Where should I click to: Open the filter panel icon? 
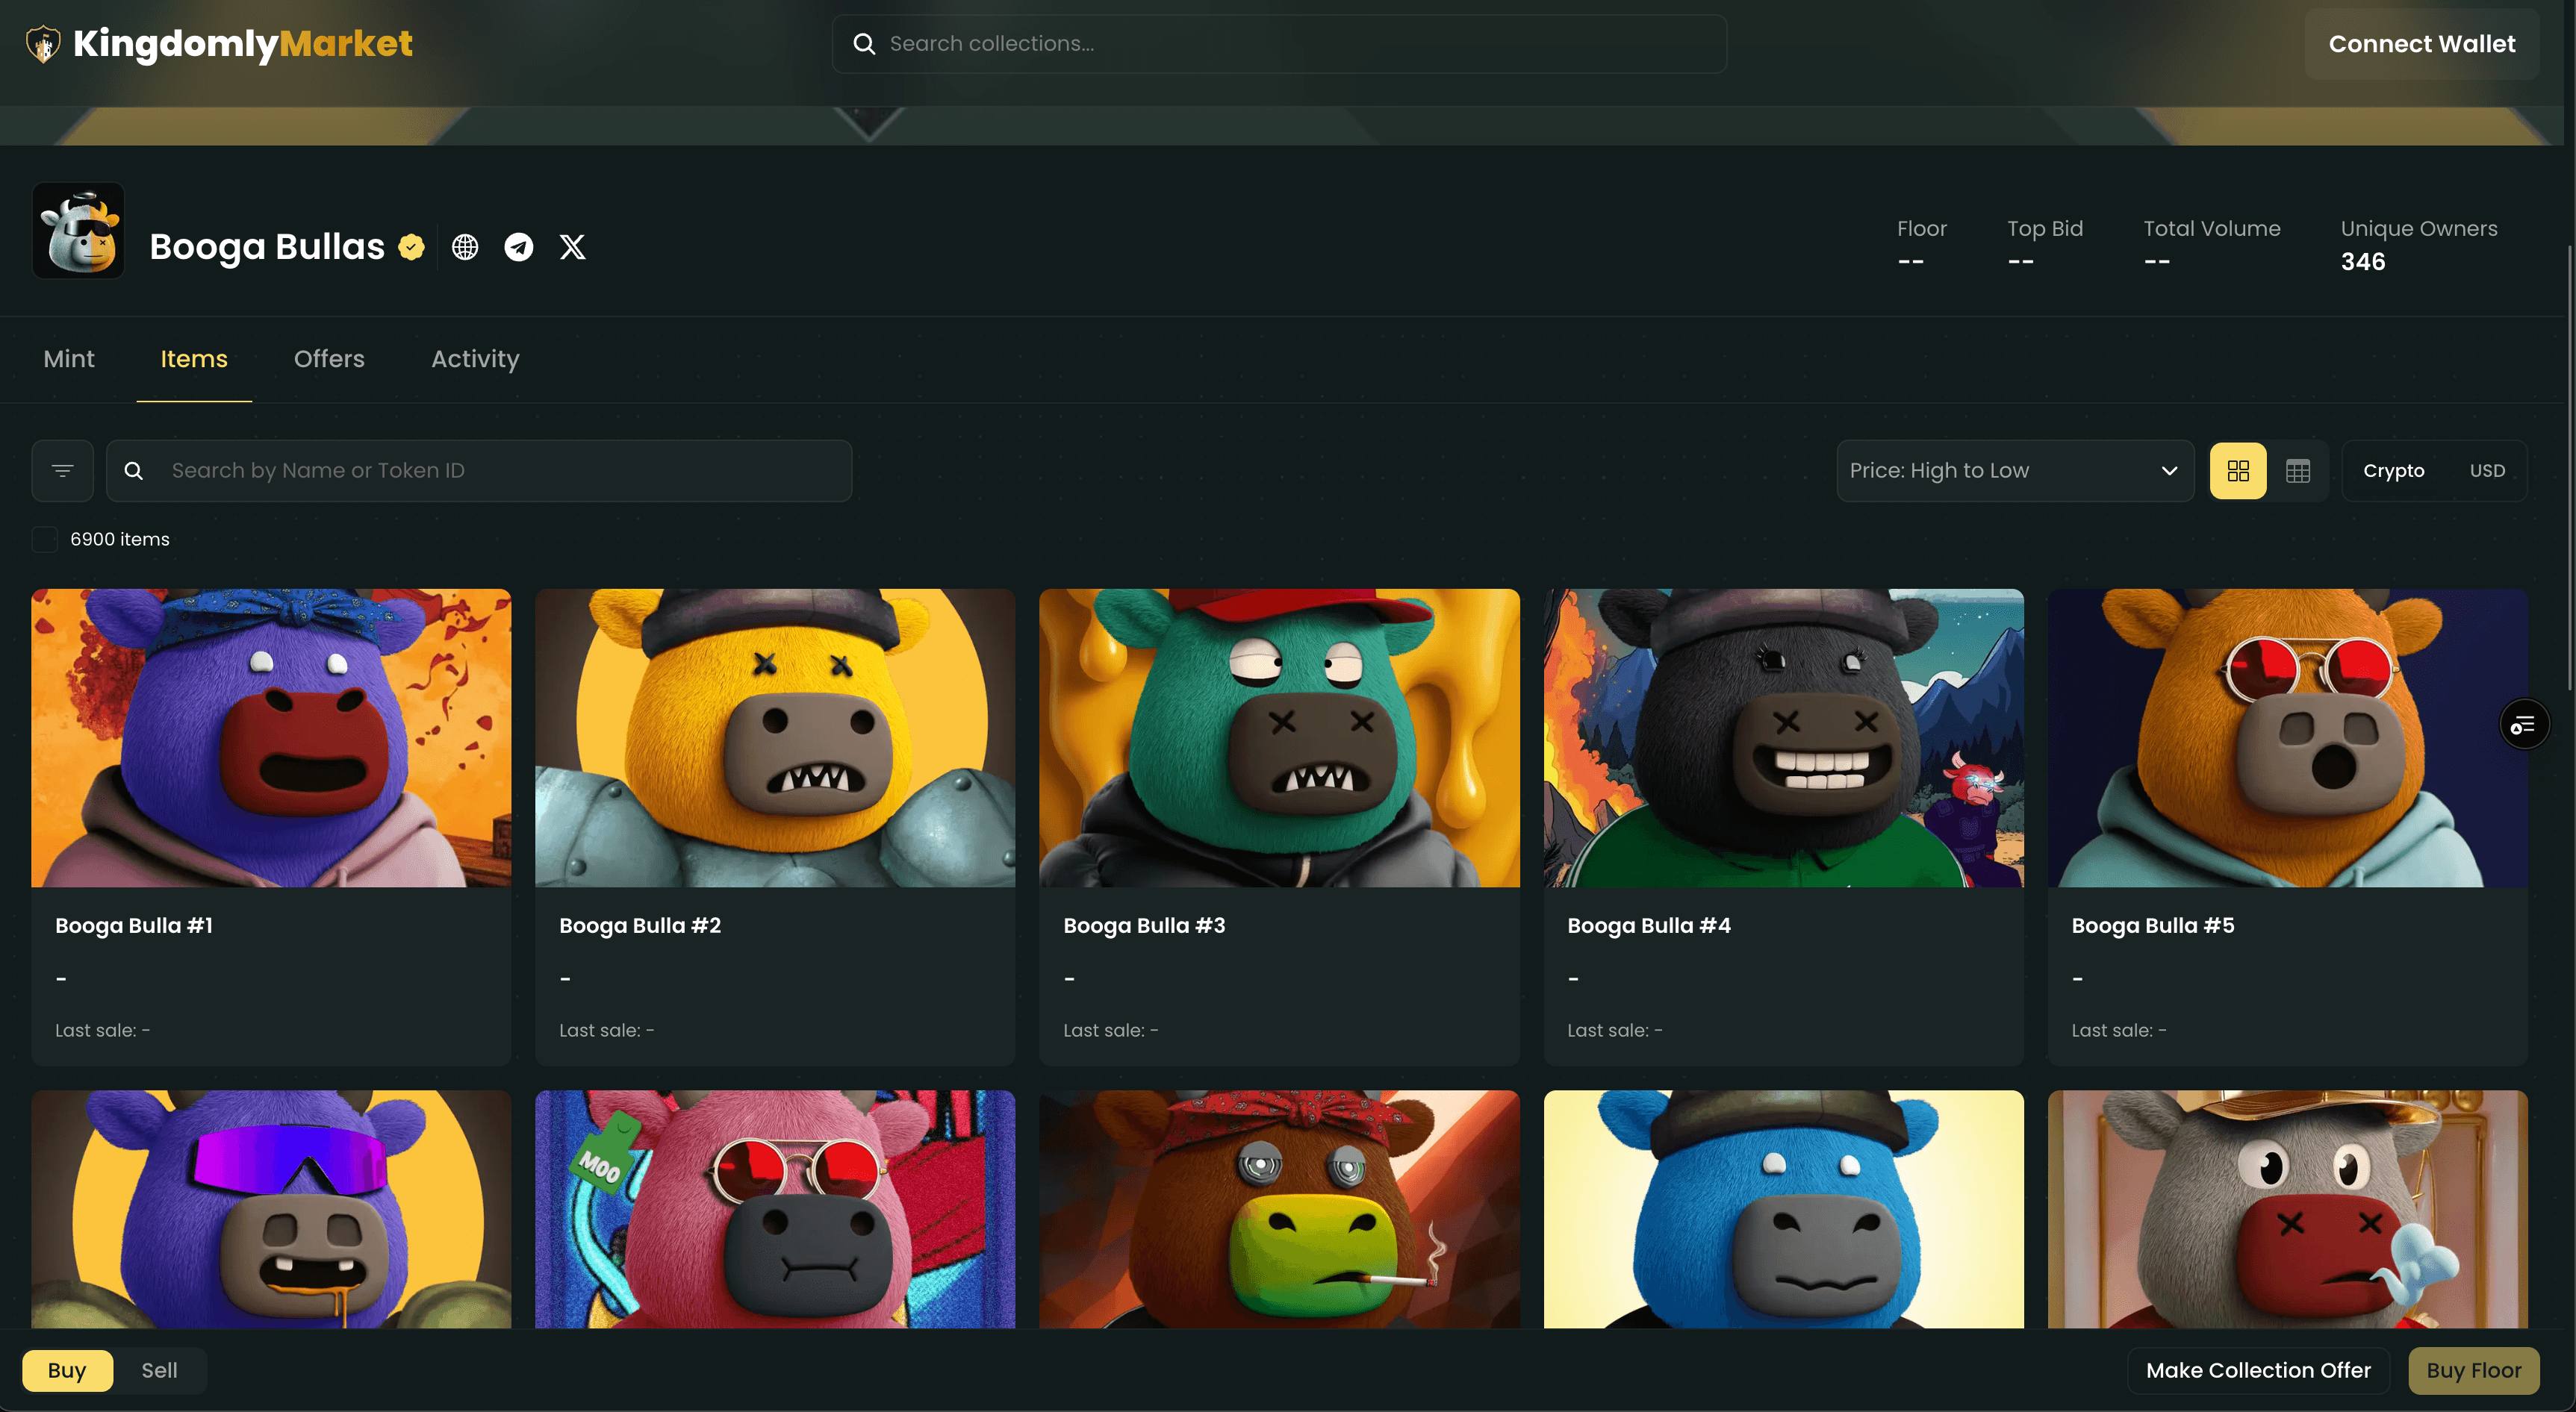pyautogui.click(x=61, y=469)
